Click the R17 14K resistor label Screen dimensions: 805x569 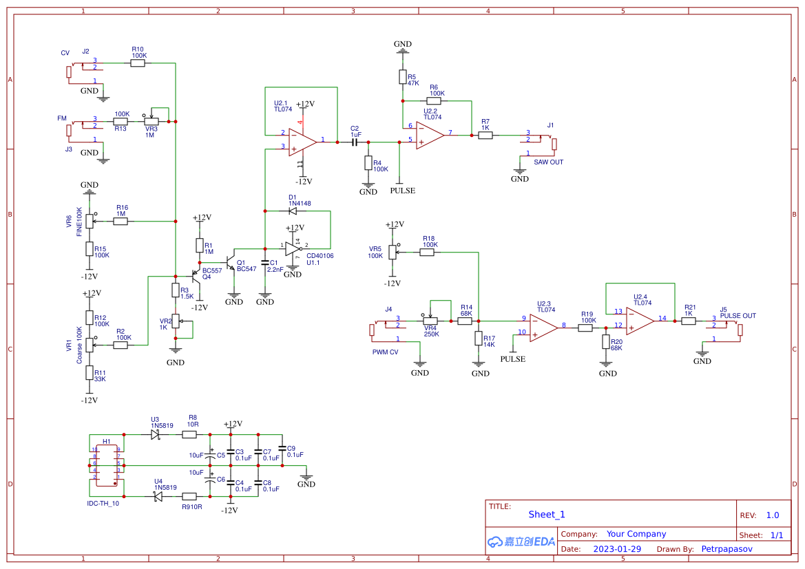point(489,342)
